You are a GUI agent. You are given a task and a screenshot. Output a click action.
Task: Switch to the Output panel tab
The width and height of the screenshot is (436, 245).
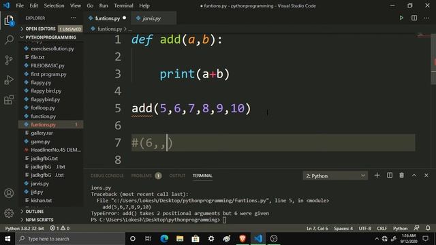(177, 176)
